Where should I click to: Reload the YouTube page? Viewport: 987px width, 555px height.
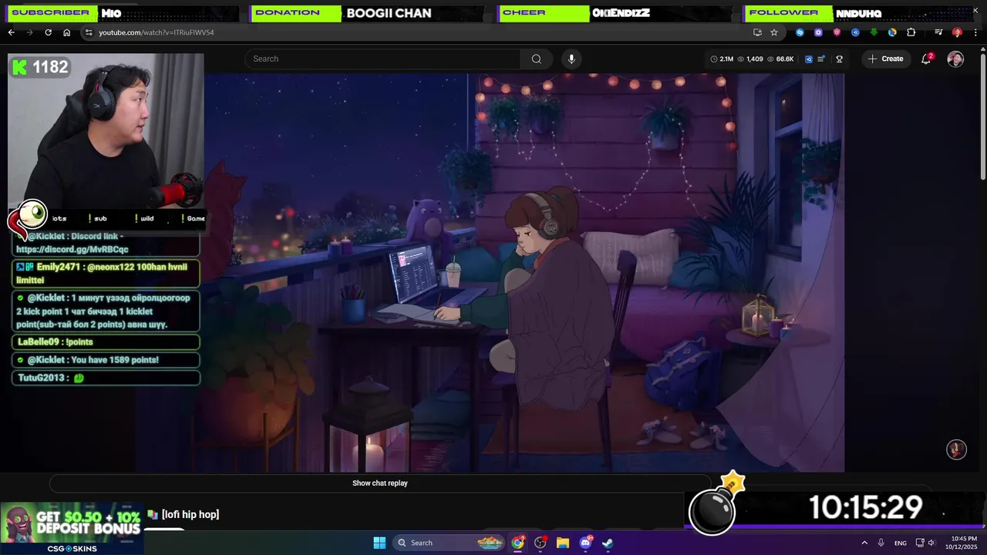pos(48,32)
